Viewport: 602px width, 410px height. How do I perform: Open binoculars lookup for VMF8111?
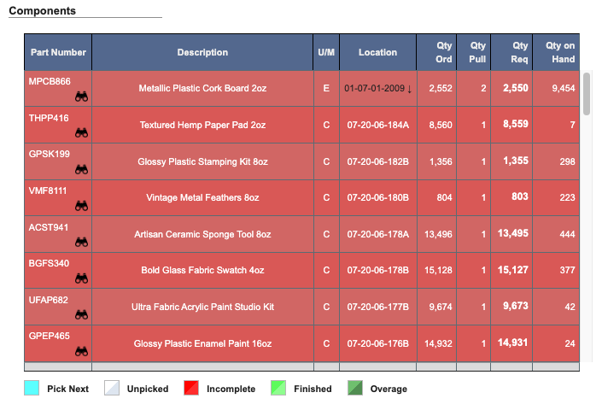[81, 206]
